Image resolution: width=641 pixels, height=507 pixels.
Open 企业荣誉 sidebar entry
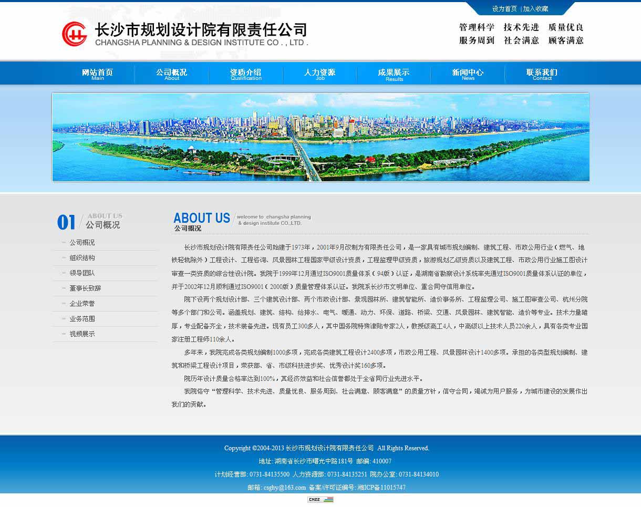[x=82, y=304]
